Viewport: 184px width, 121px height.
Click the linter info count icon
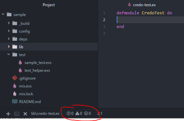pos(86,113)
